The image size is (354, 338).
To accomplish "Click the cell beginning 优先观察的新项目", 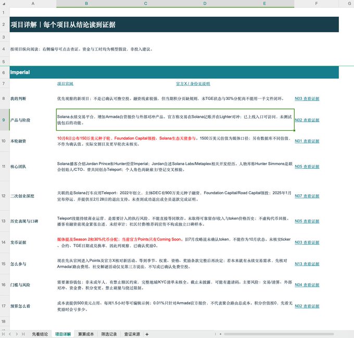I will coord(175,98).
